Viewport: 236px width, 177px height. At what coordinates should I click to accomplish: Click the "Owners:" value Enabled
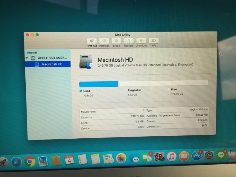click(203, 120)
